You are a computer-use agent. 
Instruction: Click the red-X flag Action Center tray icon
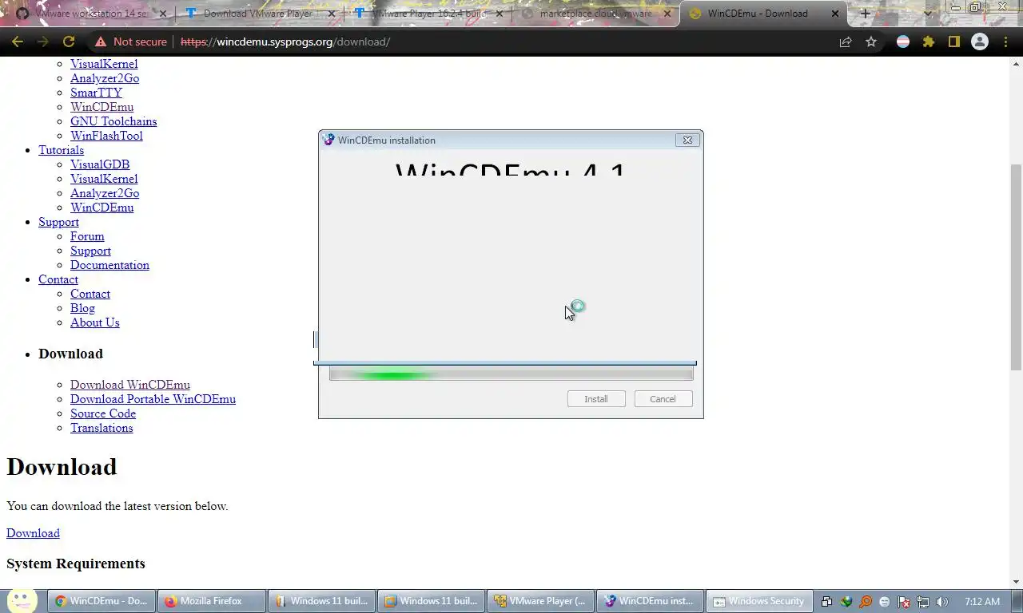[904, 602]
